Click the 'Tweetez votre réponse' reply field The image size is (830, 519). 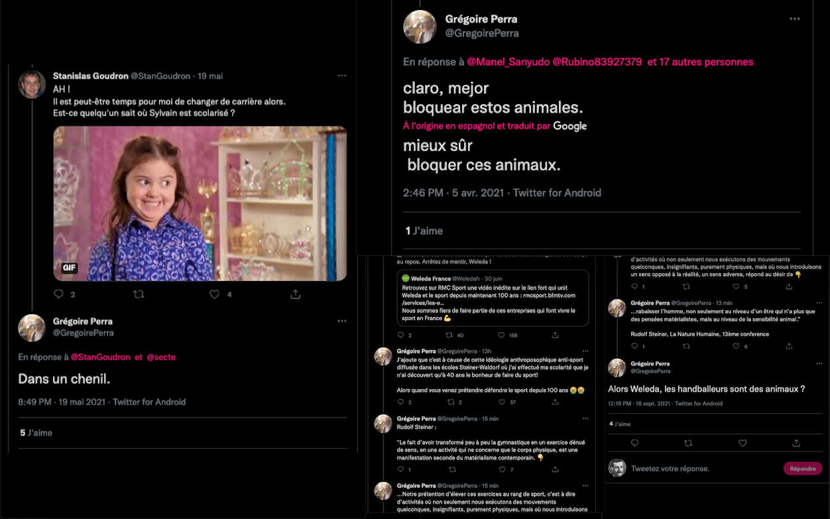pos(670,469)
